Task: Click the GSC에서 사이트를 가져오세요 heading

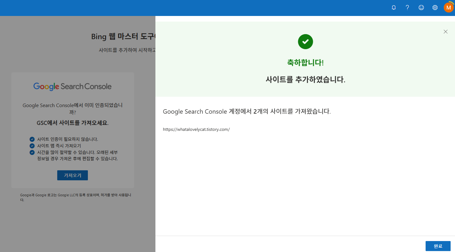Action: point(73,123)
